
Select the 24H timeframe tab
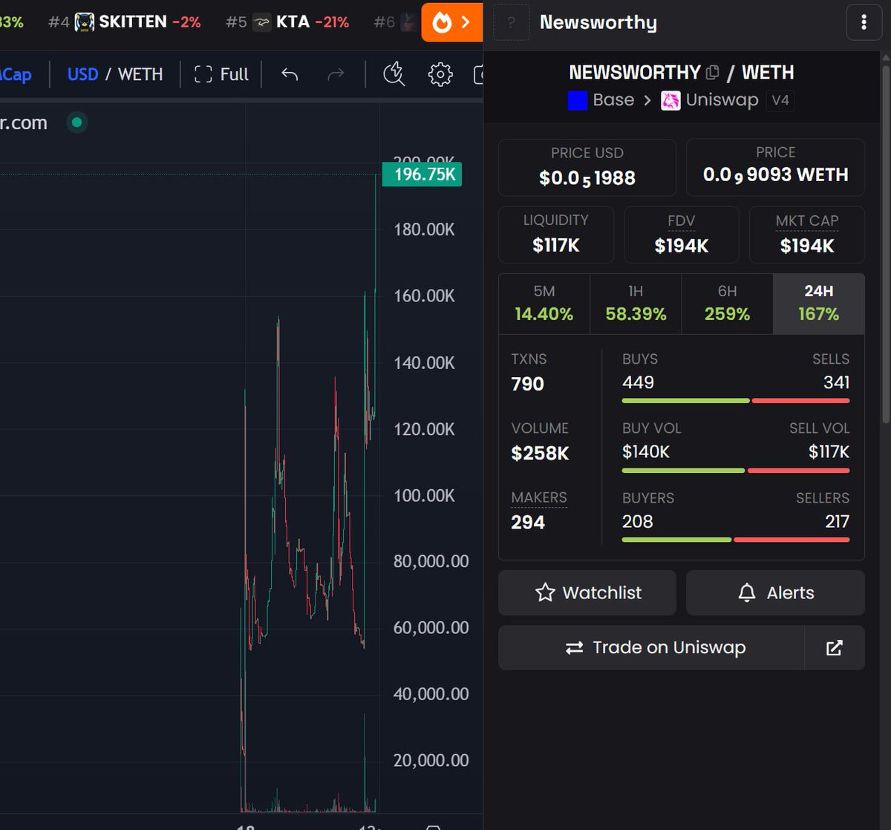pos(818,304)
